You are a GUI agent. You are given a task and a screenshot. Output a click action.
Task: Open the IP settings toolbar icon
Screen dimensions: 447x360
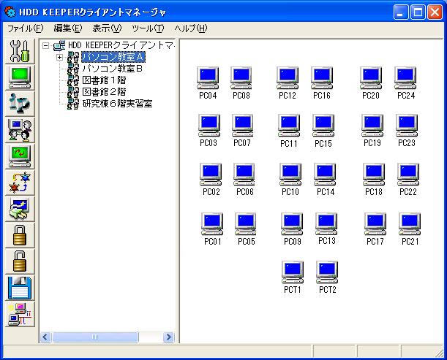pos(20,104)
